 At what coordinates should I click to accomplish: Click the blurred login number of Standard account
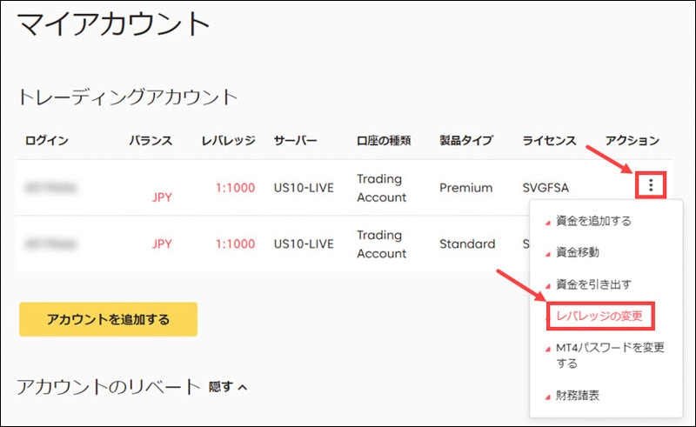pyautogui.click(x=50, y=244)
